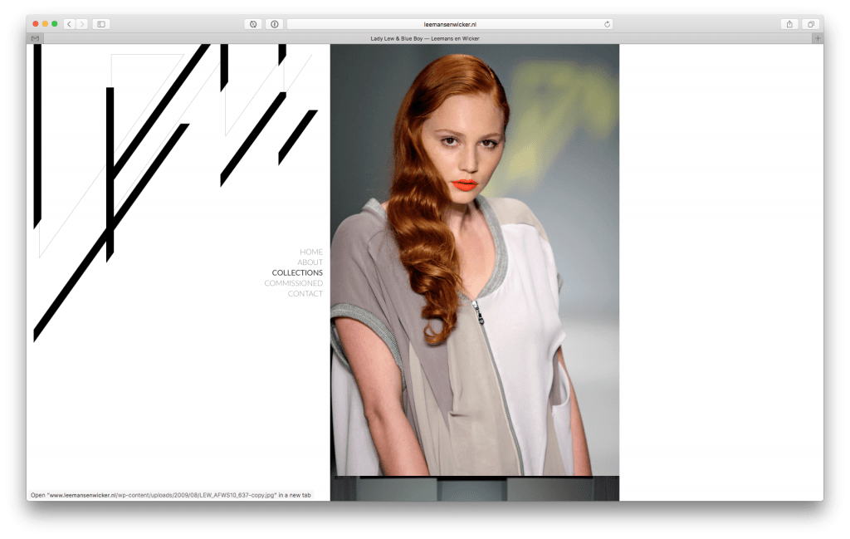
Task: Select COLLECTIONS in the site menu
Action: [x=297, y=272]
